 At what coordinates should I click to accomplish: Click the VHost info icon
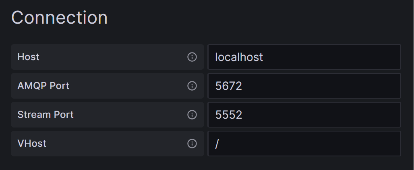tap(192, 144)
